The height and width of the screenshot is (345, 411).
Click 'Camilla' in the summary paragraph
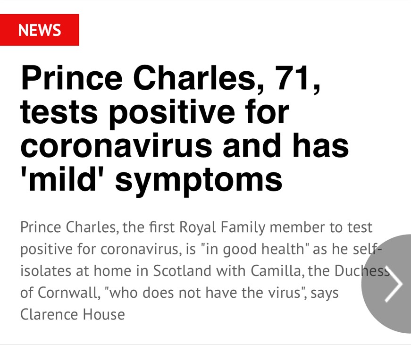276,270
